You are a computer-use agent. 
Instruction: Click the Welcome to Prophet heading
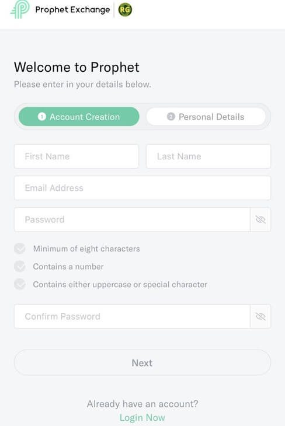coord(77,67)
